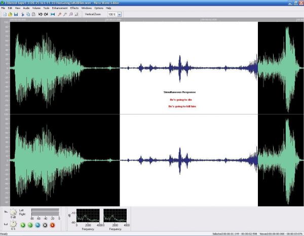This screenshot has height=236, width=304.
Task: Open the Effects menu
Action: (x=74, y=9)
